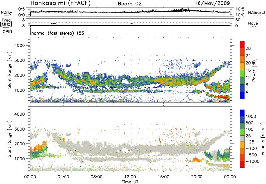Click the Freq. [MHz] axis label
The image size is (266, 184).
coord(6,22)
